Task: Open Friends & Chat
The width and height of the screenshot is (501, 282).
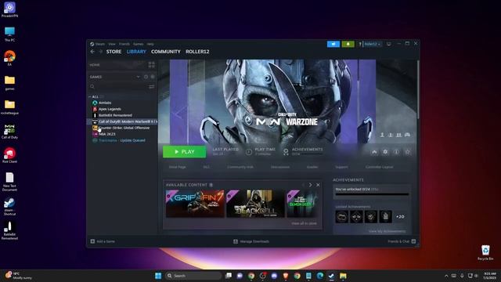Action: [x=402, y=241]
